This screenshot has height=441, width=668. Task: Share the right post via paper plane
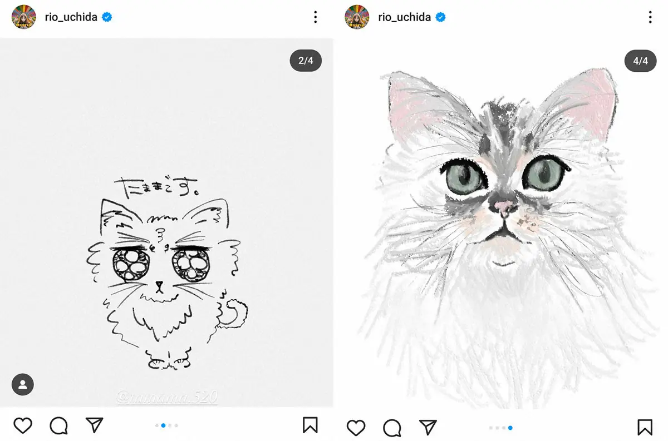(428, 427)
